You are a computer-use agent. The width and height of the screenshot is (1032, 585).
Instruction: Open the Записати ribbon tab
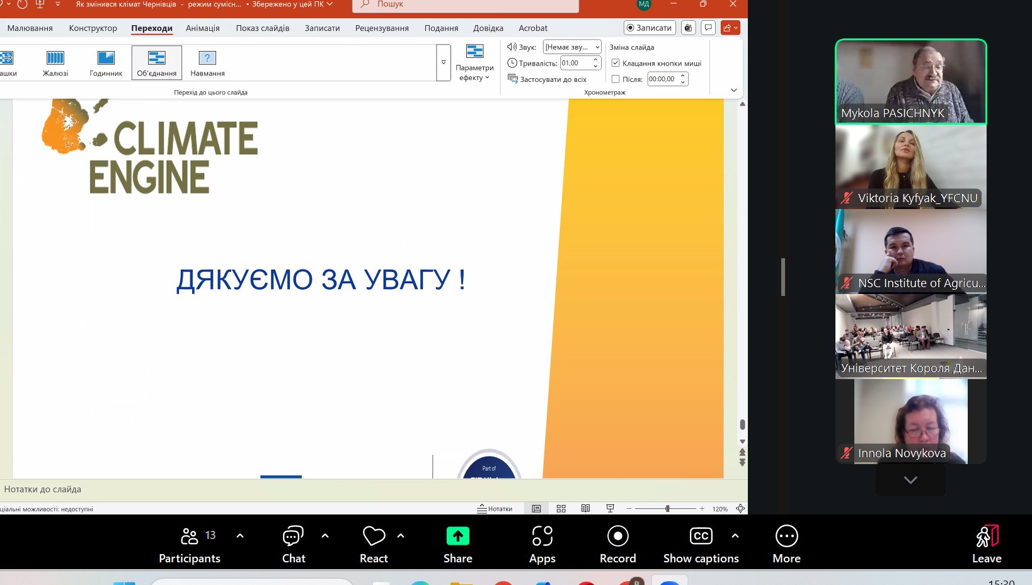tap(323, 28)
